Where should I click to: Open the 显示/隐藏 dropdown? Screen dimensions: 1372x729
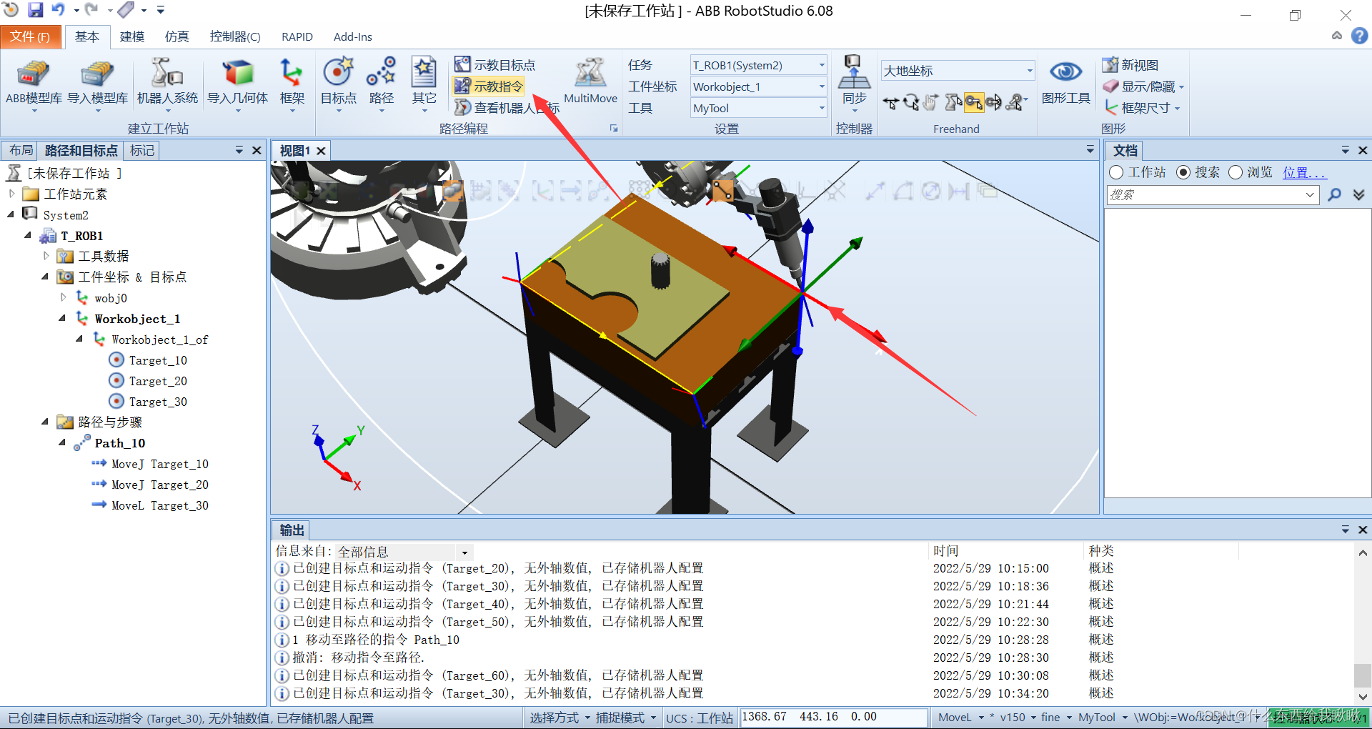click(1143, 86)
